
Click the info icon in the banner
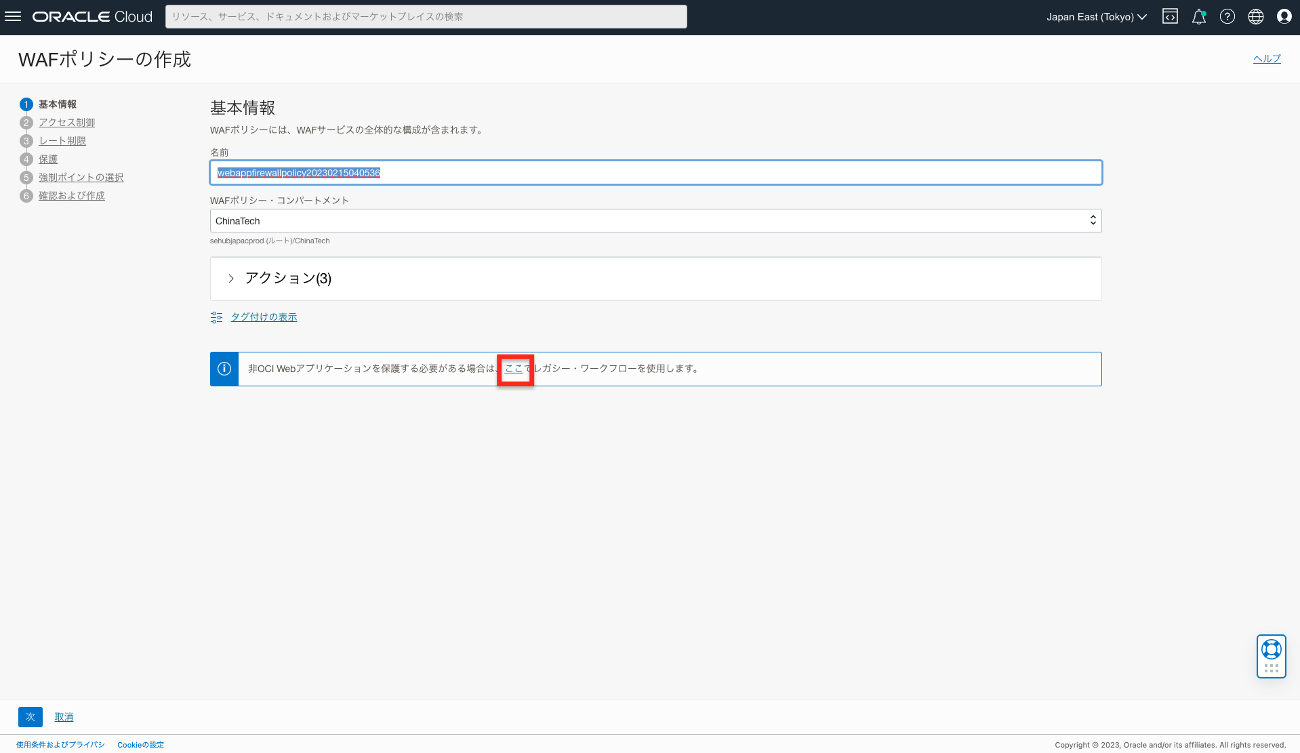tap(224, 368)
